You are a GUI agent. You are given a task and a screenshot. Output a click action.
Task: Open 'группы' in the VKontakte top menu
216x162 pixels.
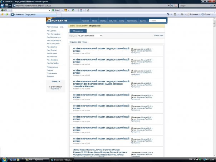103,21
